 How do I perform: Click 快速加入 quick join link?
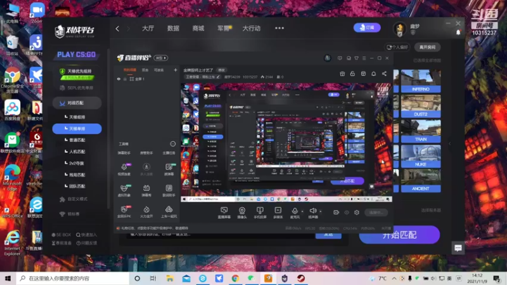(86, 235)
